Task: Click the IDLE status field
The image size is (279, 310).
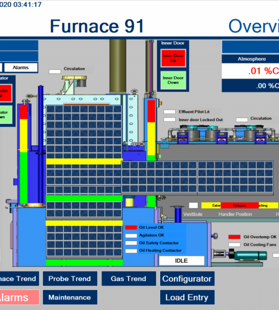Action: pos(182,261)
